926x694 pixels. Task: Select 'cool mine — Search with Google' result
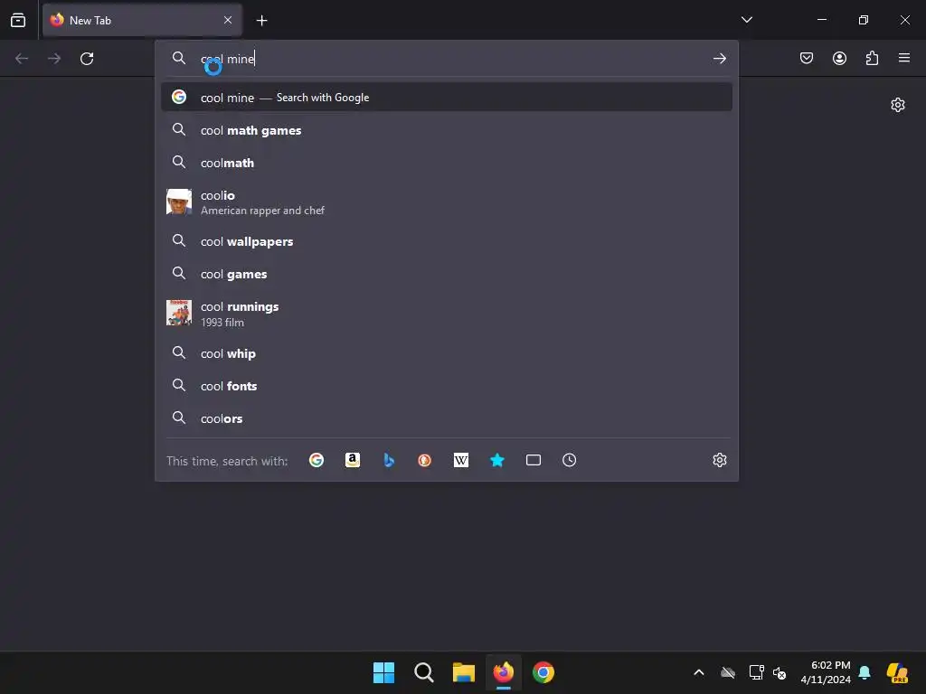tap(447, 98)
